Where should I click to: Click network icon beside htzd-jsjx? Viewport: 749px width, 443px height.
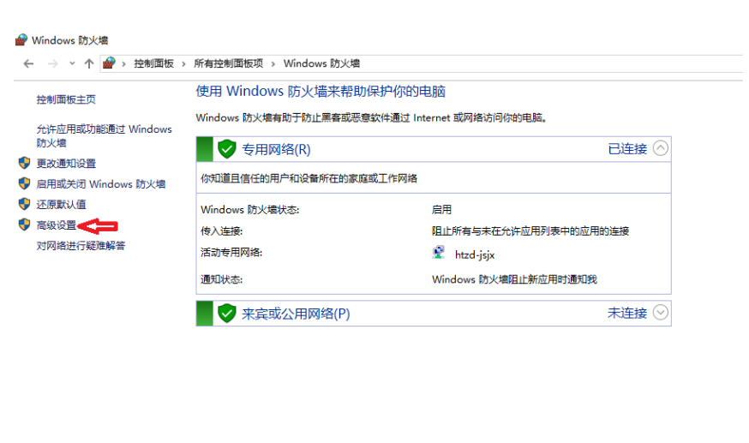coord(439,252)
